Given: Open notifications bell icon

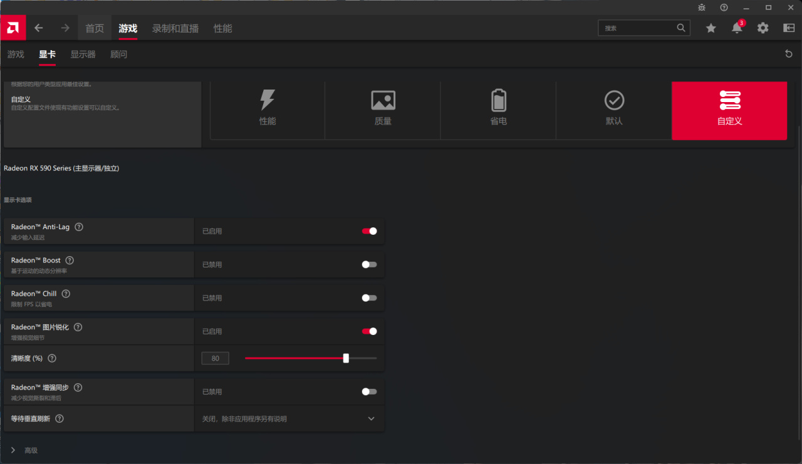Looking at the screenshot, I should point(737,28).
